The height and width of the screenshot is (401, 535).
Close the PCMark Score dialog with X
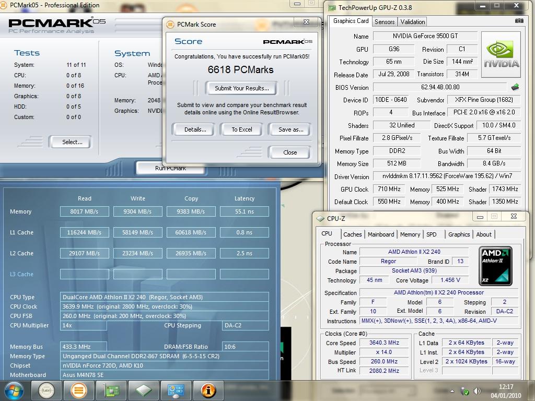(x=306, y=22)
